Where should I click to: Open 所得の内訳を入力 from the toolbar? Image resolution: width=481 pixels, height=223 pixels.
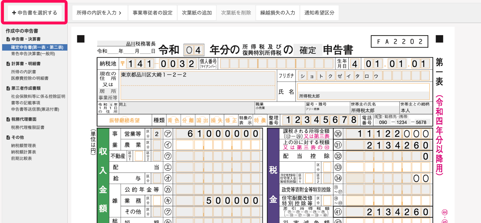(x=99, y=13)
